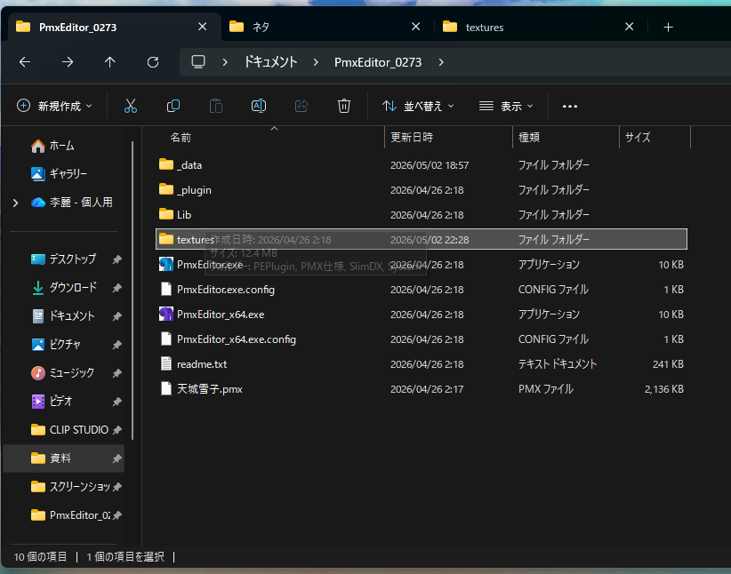Expand chevron after PmxEditor_0273 in address bar
The image size is (731, 574).
coord(441,62)
